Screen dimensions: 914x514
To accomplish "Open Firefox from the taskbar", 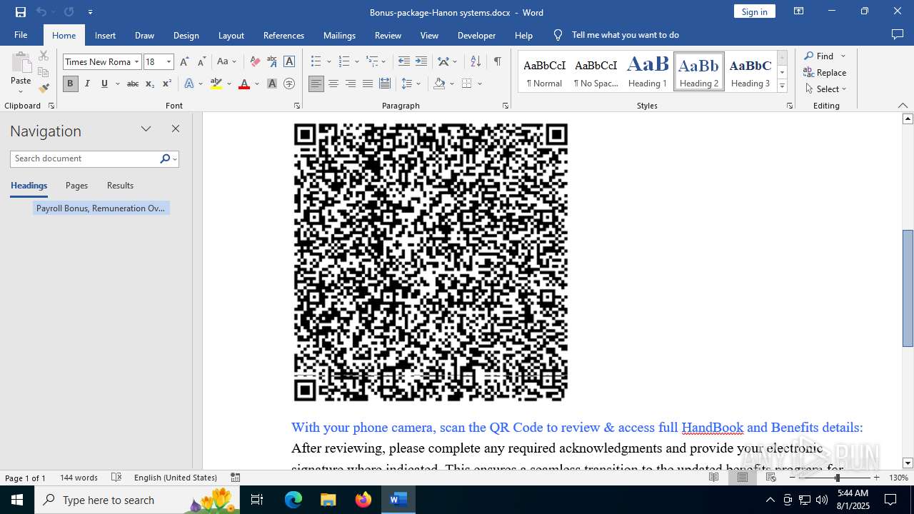I will coord(363,500).
